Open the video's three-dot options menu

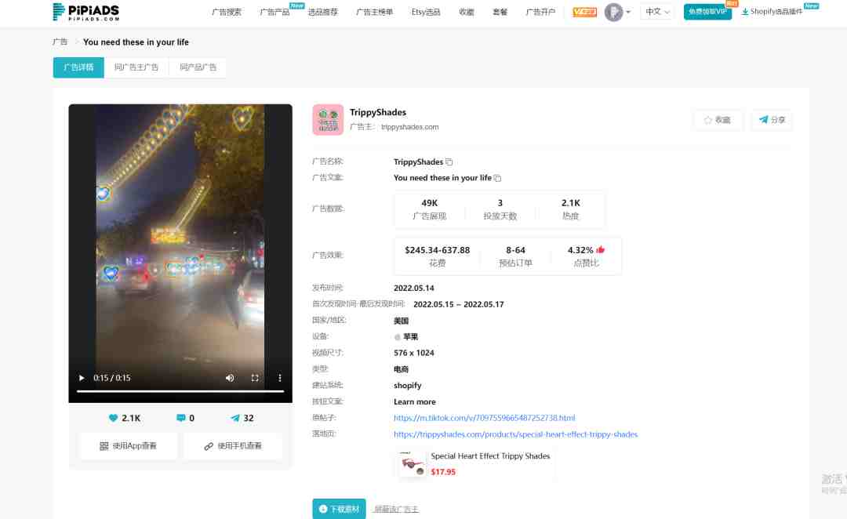pos(280,378)
